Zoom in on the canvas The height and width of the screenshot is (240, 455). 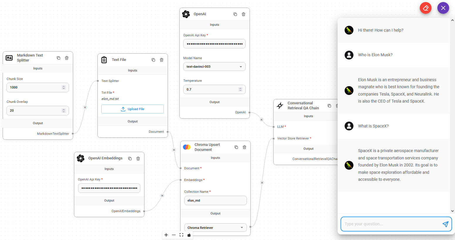[x=166, y=235]
